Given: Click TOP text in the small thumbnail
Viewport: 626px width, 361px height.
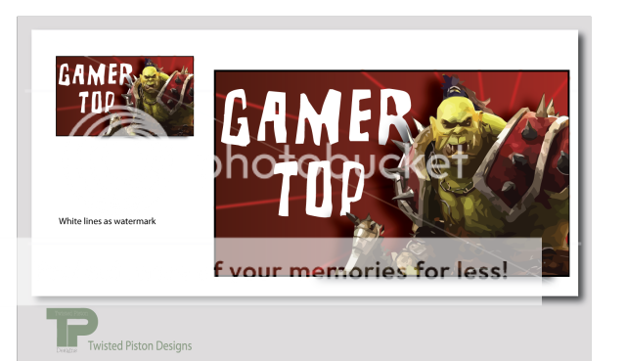Looking at the screenshot, I should (97, 102).
